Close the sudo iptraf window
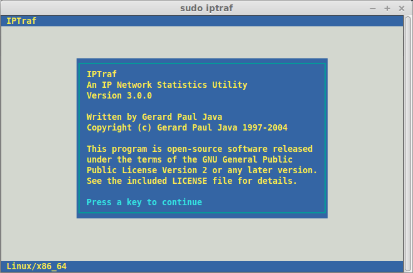The width and height of the screenshot is (413, 273). coord(401,8)
